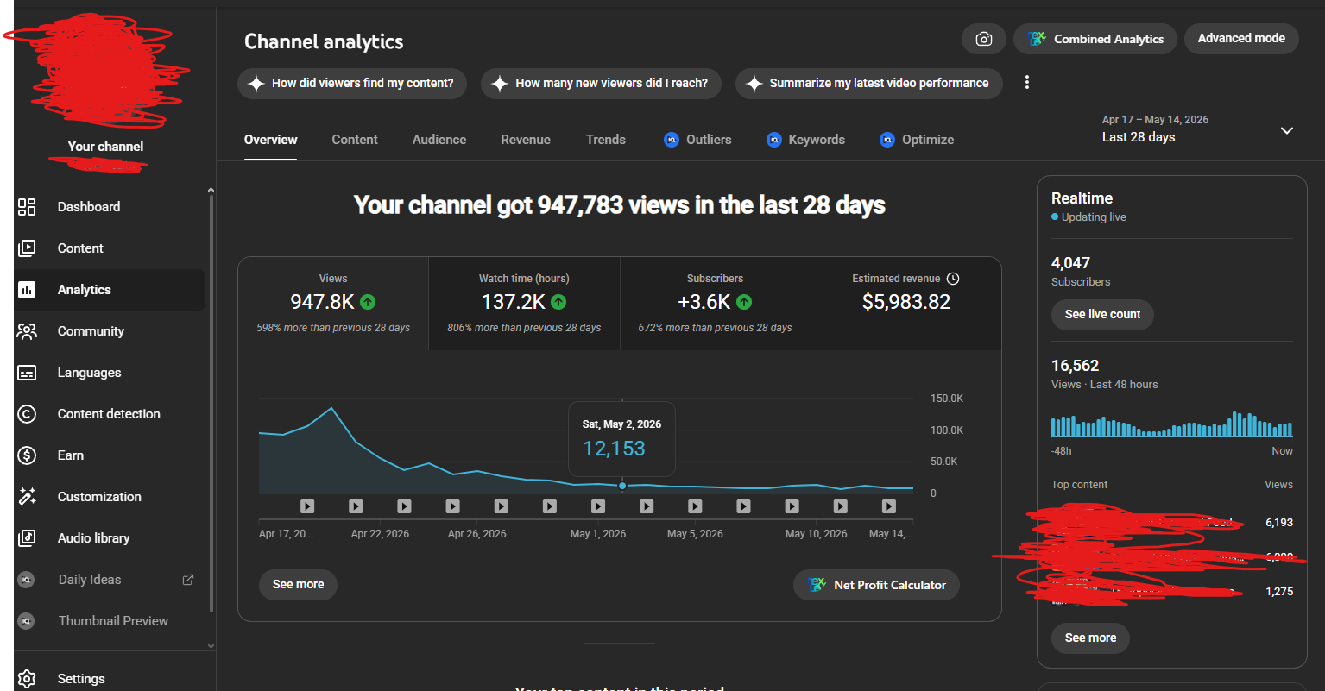Click the Earn dollar icon
Screen dimensions: 1325x691
pos(27,455)
